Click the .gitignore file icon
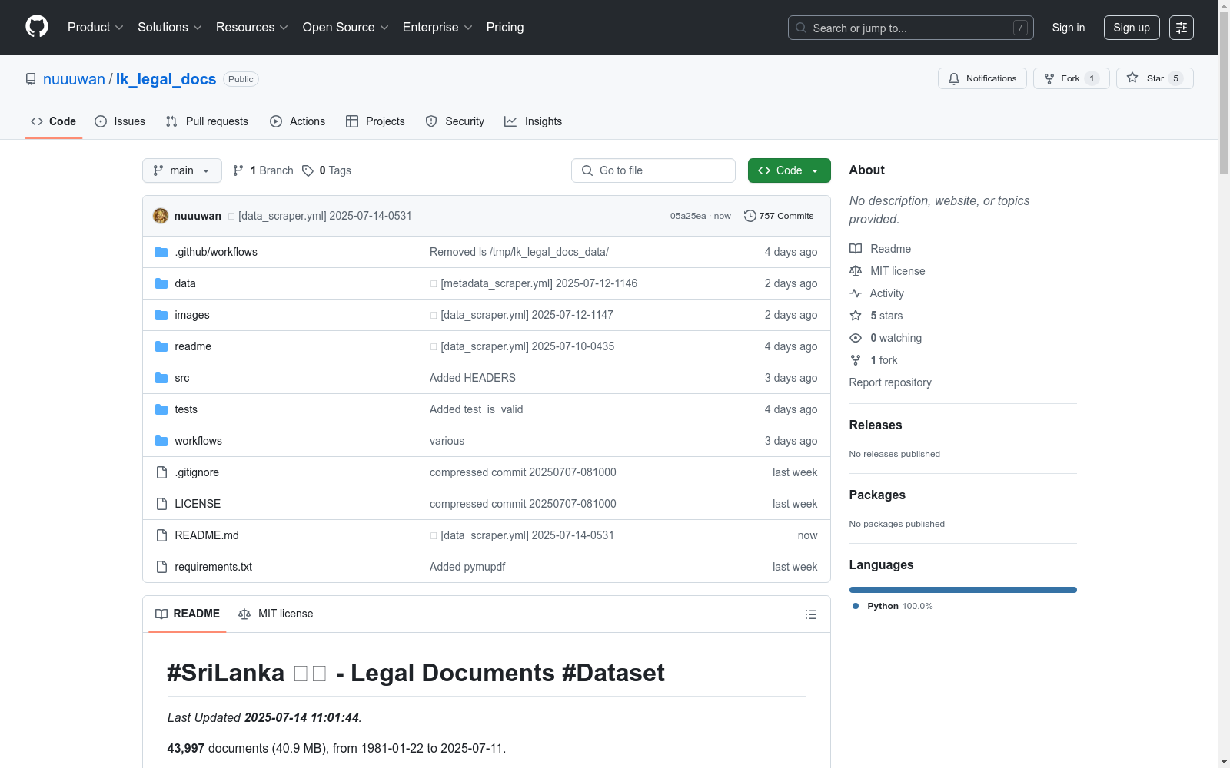This screenshot has width=1230, height=768. (x=161, y=472)
